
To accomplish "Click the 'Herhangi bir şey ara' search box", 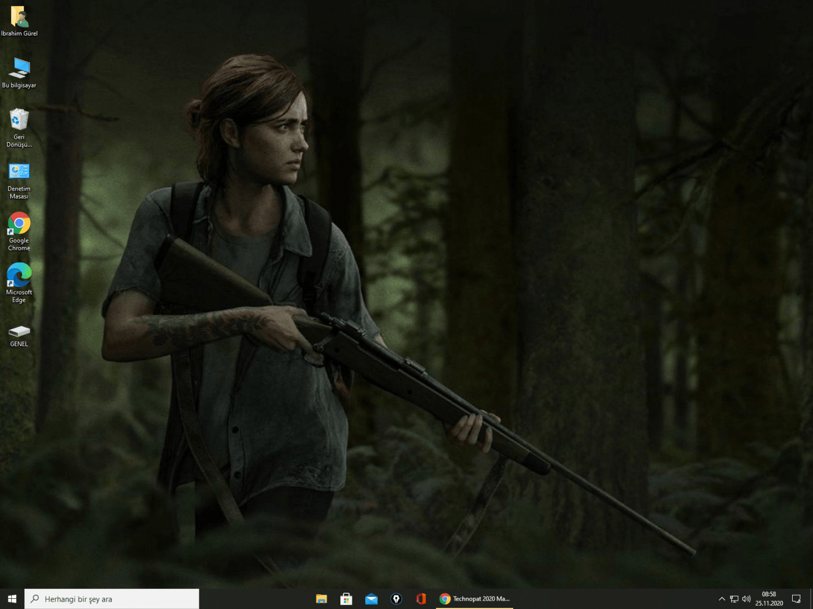I will click(112, 599).
